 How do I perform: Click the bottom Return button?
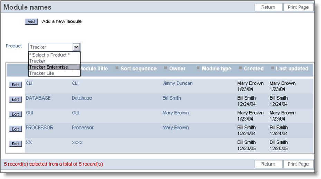click(x=268, y=164)
